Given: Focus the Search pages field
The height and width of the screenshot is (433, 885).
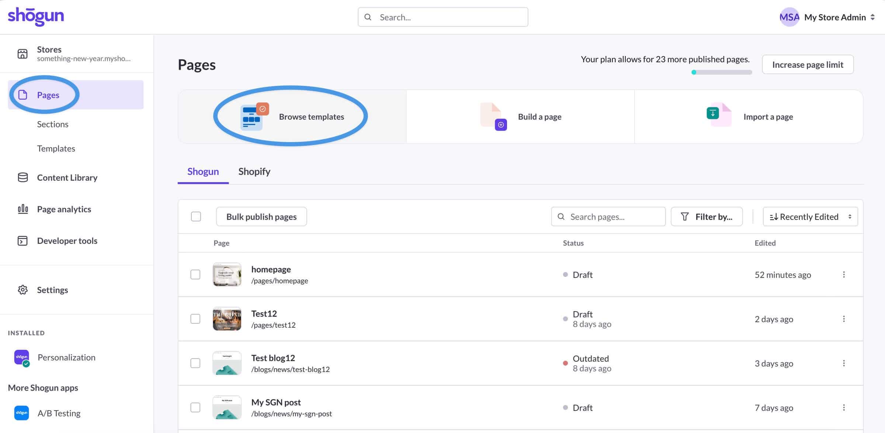Looking at the screenshot, I should click(608, 216).
